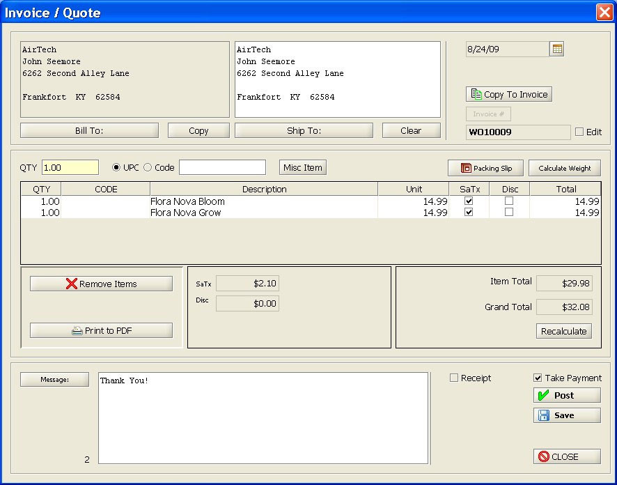Clear the shipping address
Image resolution: width=617 pixels, height=485 pixels.
(411, 131)
